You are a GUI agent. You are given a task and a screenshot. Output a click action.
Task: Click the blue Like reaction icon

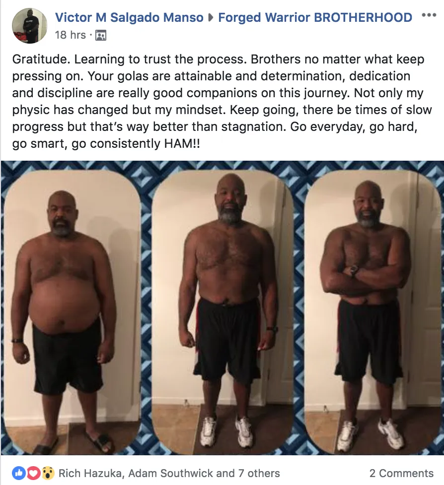click(x=18, y=473)
